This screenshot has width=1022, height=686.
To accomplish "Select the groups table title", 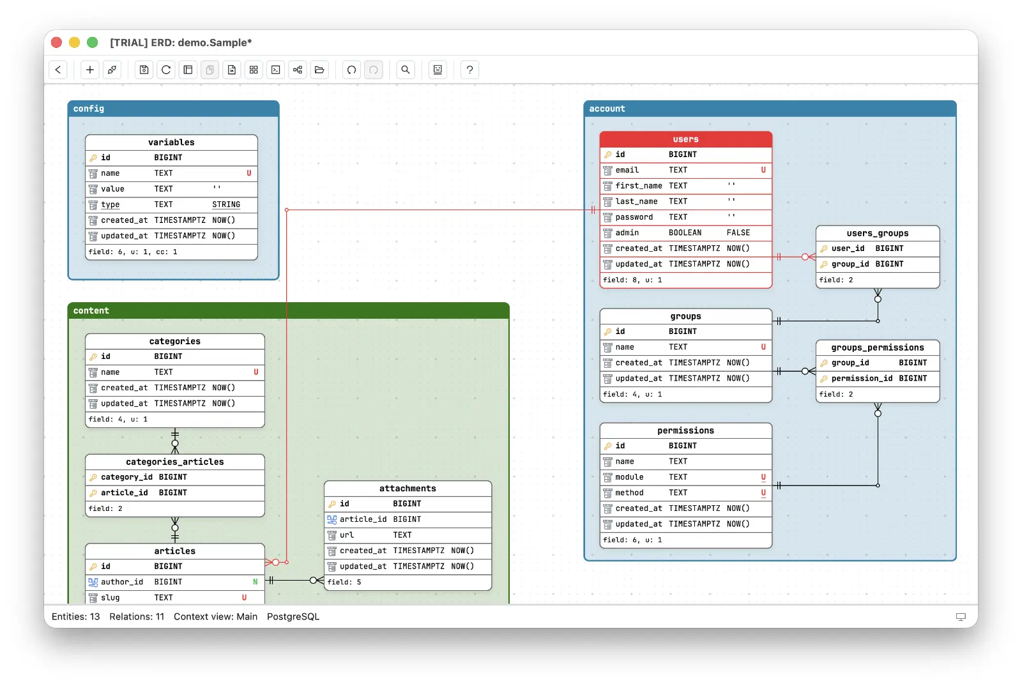I will coord(686,316).
